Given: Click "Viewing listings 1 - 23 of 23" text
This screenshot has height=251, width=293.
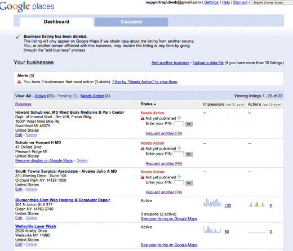Looking at the screenshot, I should pyautogui.click(x=258, y=96).
